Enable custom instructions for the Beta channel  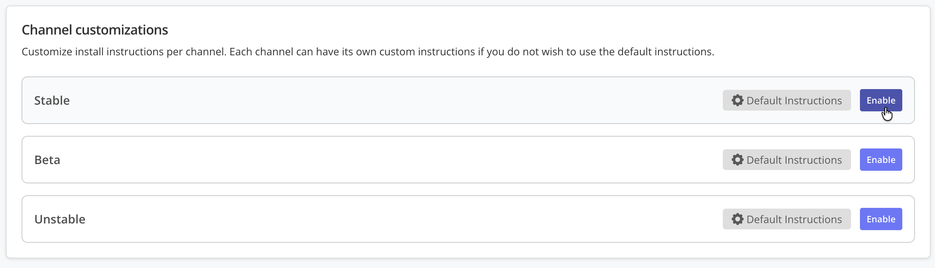(881, 160)
